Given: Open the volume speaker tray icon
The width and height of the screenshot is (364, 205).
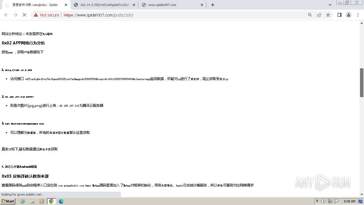Looking at the screenshot, I should [323, 201].
